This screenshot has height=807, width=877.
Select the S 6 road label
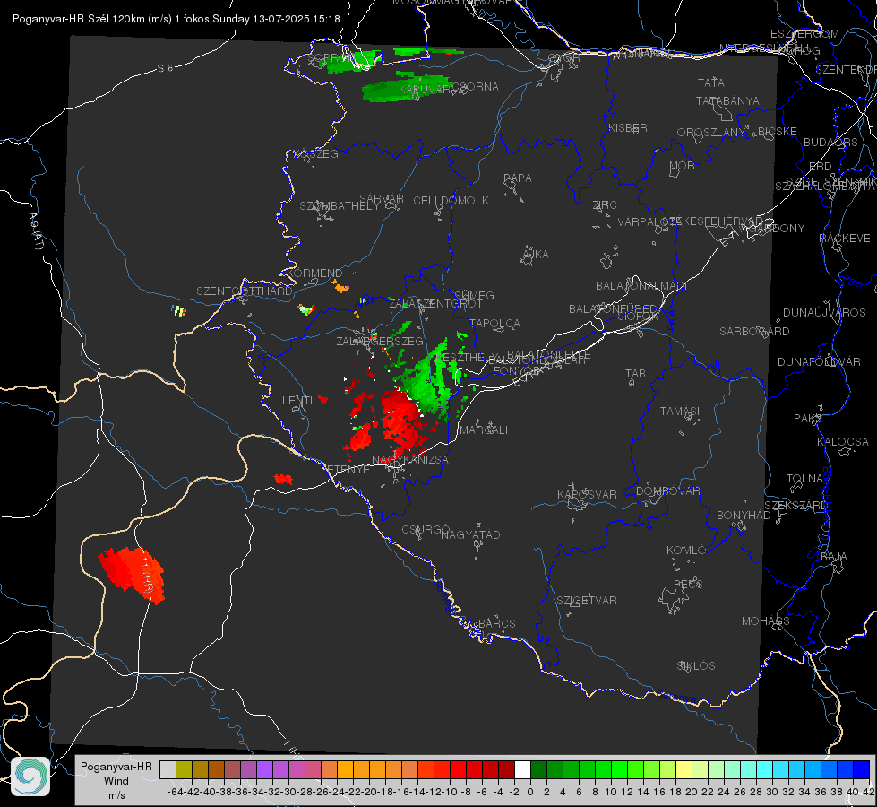click(165, 68)
